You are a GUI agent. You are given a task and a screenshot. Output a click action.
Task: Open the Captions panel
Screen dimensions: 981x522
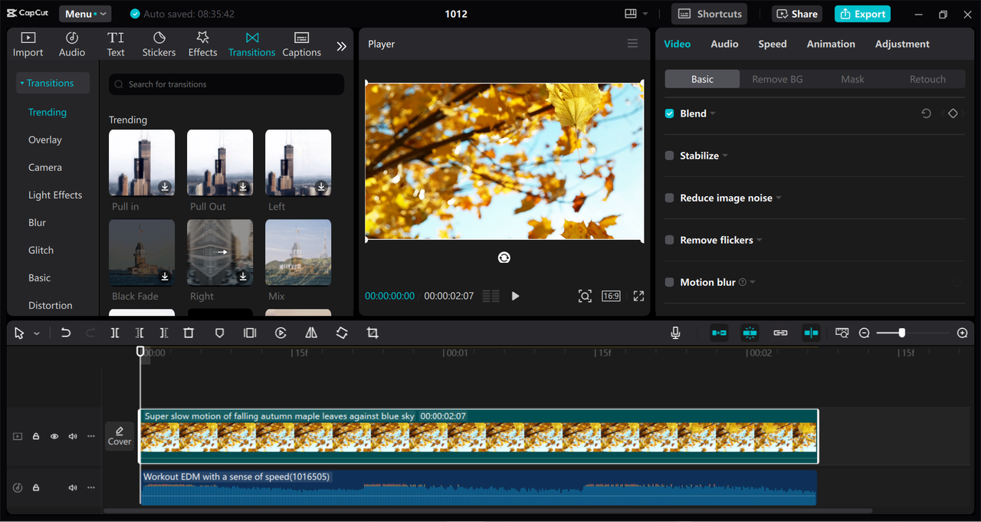click(301, 44)
